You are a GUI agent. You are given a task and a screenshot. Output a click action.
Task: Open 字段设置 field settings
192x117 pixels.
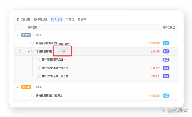click(x=41, y=19)
